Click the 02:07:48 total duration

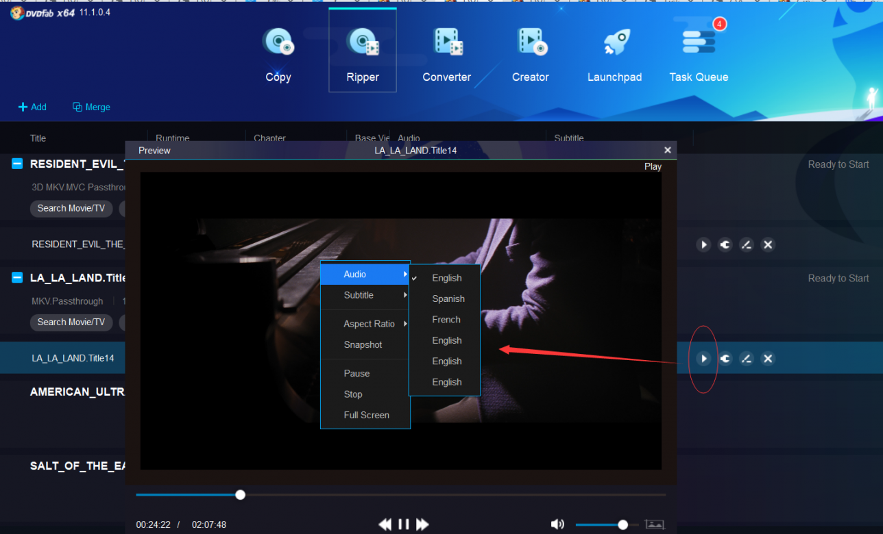coord(209,524)
